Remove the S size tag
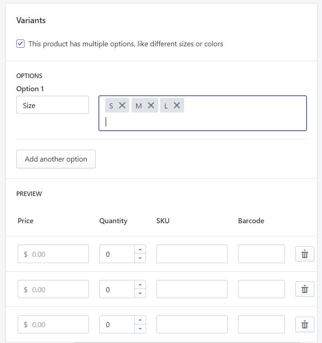 [x=122, y=105]
